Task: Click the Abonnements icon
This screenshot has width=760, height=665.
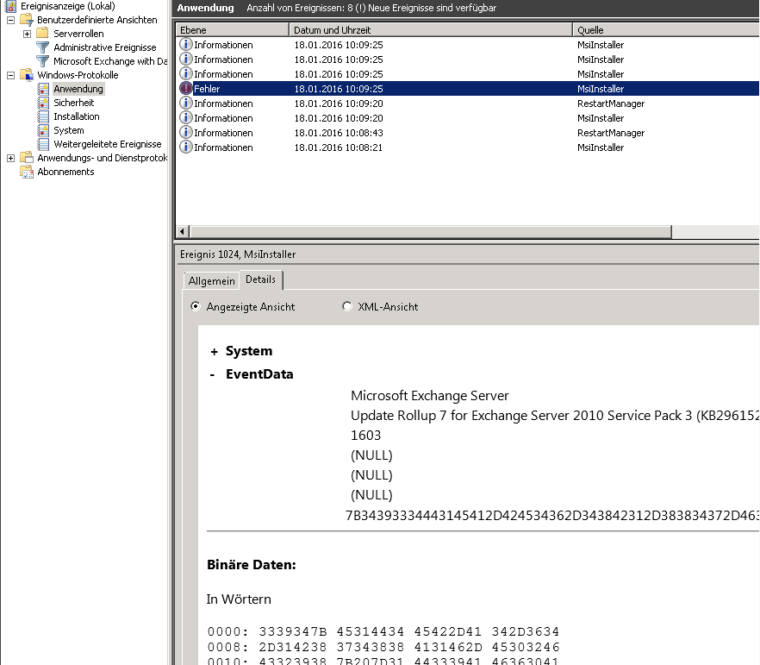Action: click(x=27, y=172)
